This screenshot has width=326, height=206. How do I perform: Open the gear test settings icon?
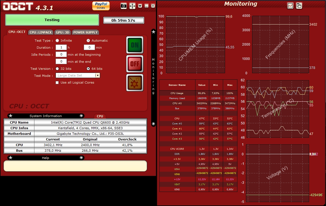click(x=135, y=83)
